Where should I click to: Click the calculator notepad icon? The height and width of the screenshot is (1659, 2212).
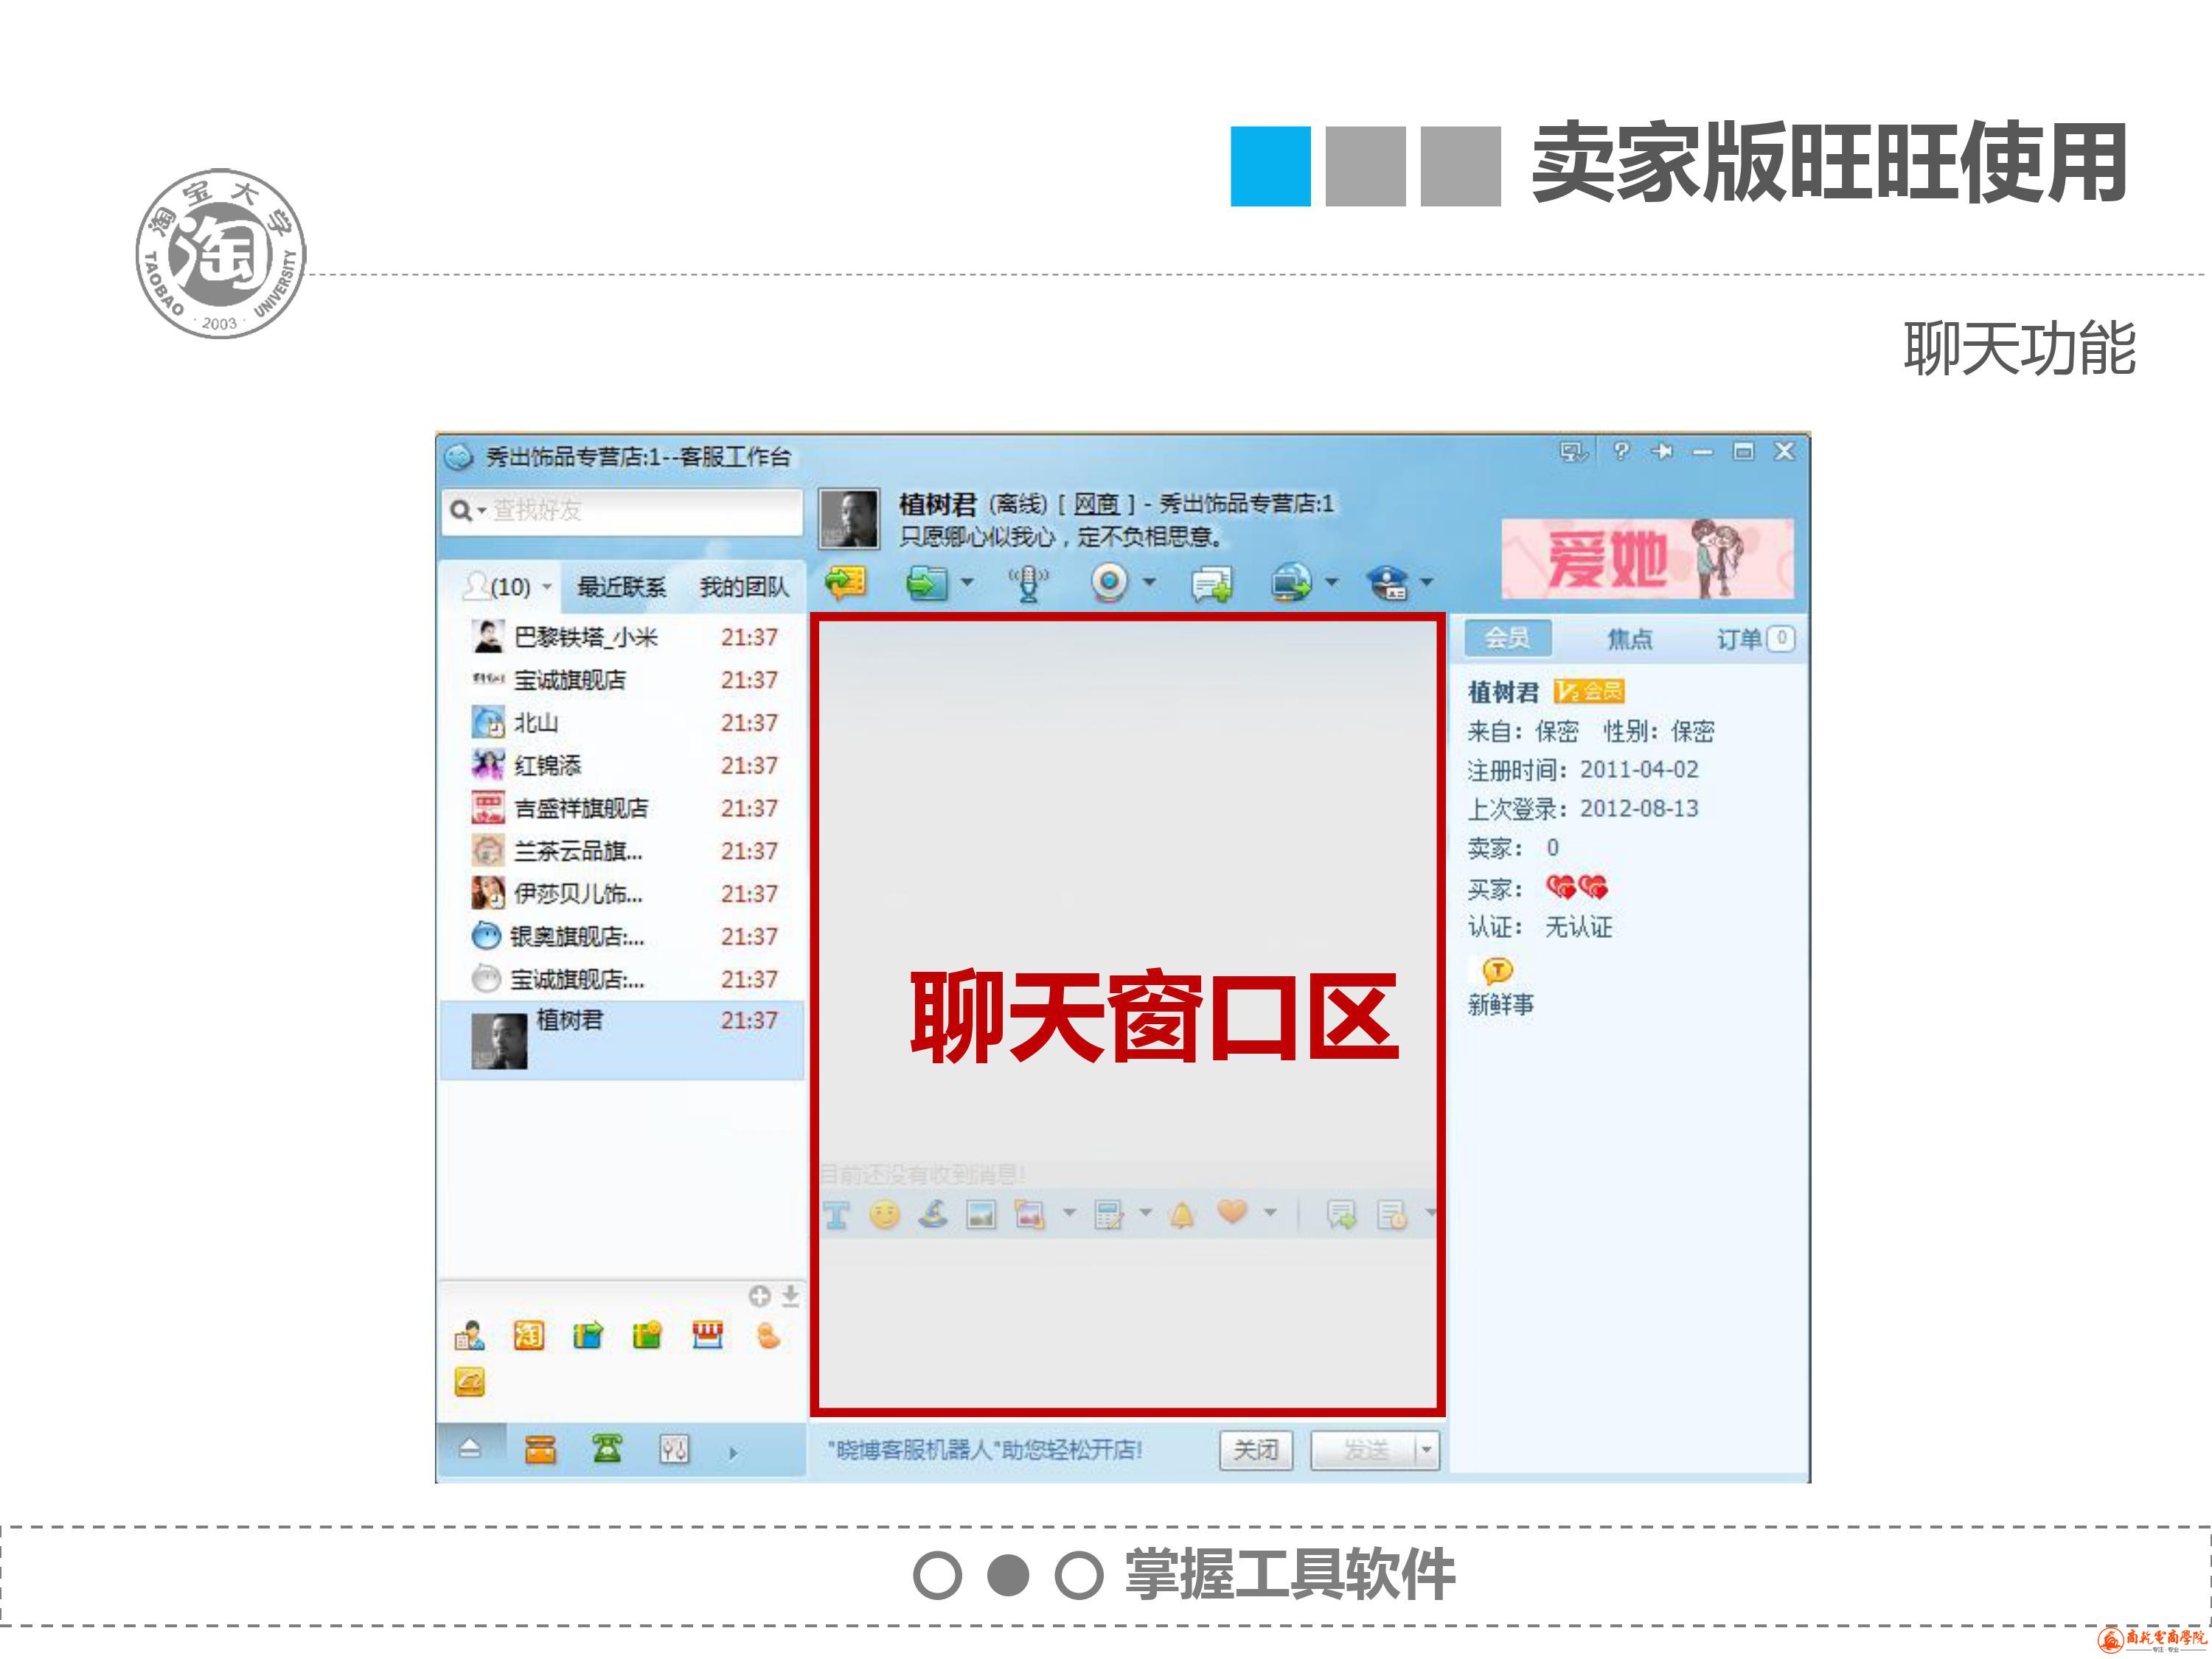(1108, 1215)
